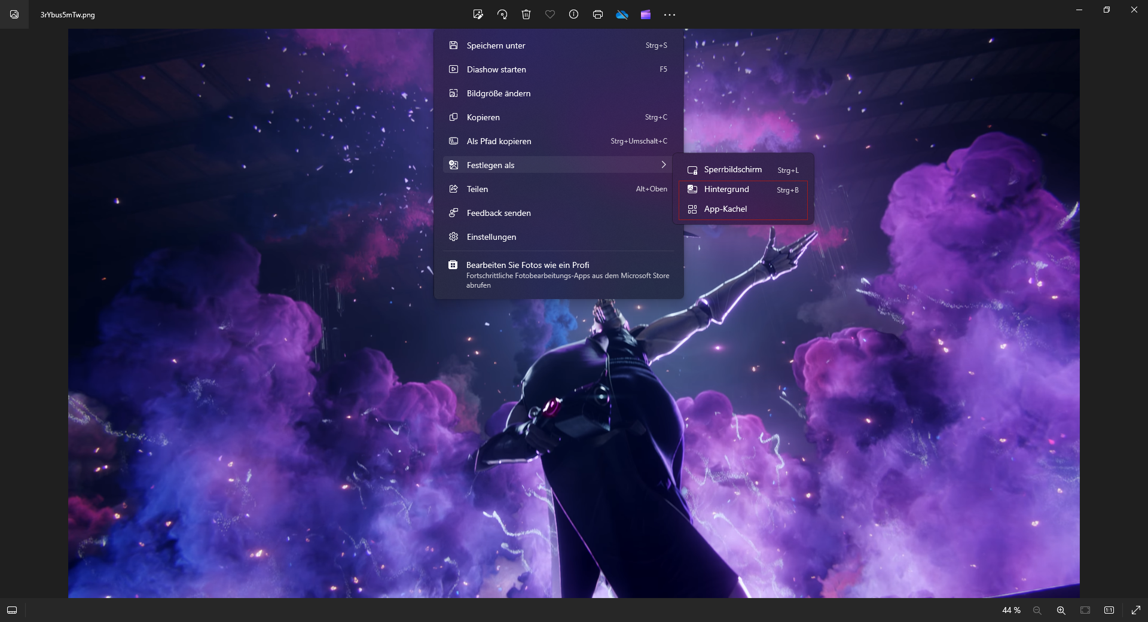Viewport: 1148px width, 622px height.
Task: Print the photo using printer icon
Action: pos(598,14)
